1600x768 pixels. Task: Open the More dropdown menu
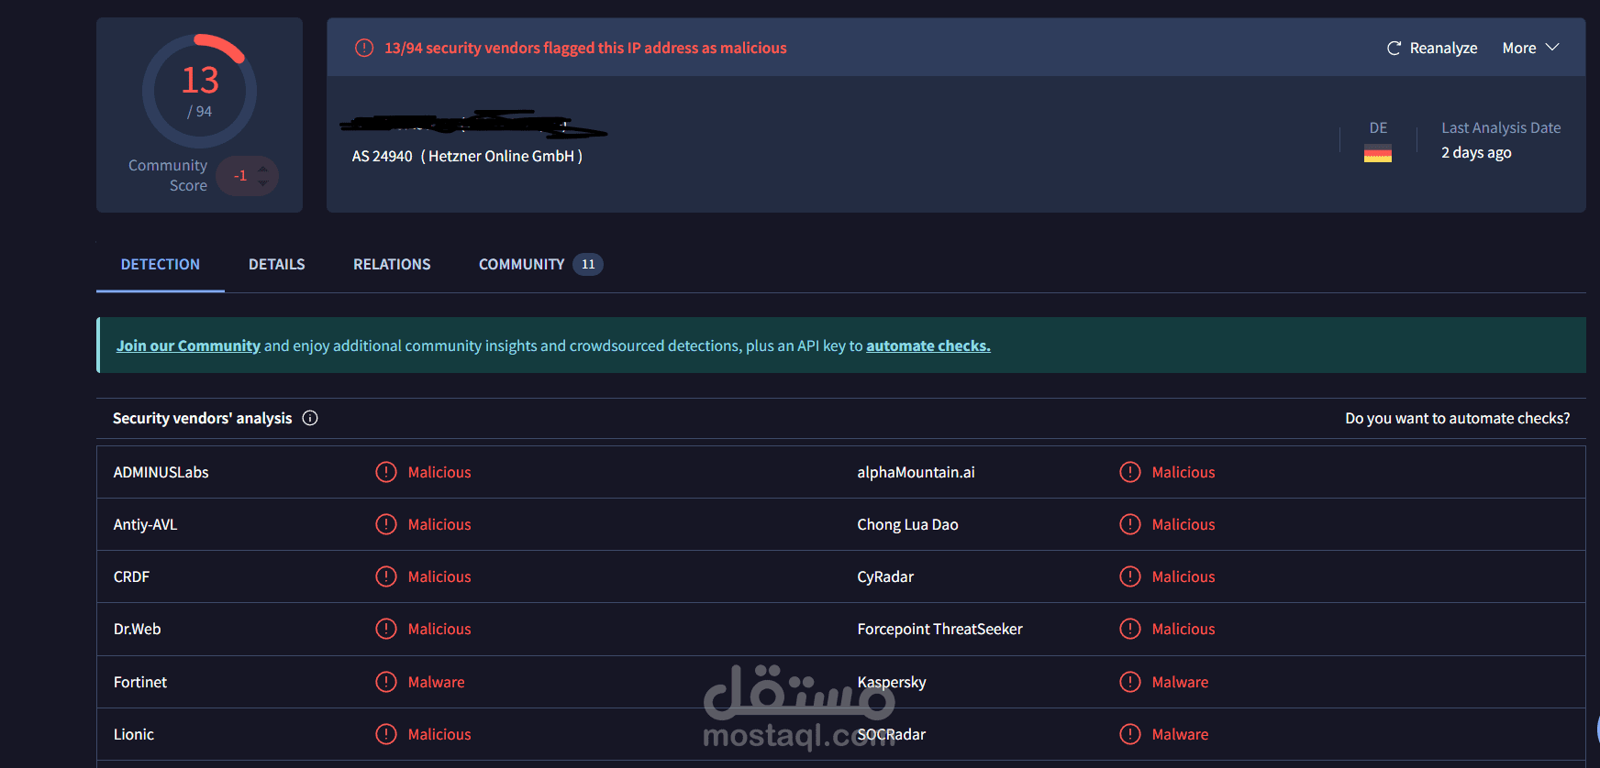point(1530,48)
